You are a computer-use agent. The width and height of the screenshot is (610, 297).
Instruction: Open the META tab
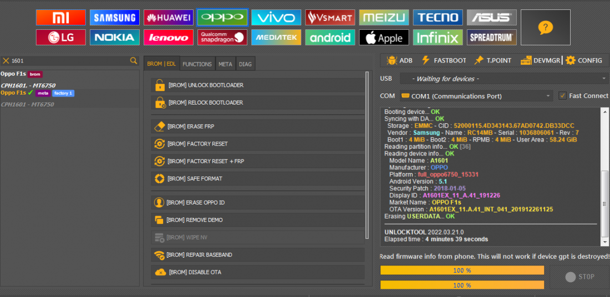(225, 64)
